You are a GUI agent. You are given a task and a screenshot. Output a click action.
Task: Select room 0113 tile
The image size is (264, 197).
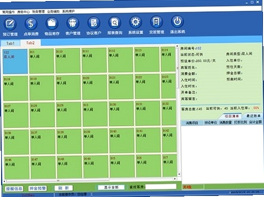[147, 59]
